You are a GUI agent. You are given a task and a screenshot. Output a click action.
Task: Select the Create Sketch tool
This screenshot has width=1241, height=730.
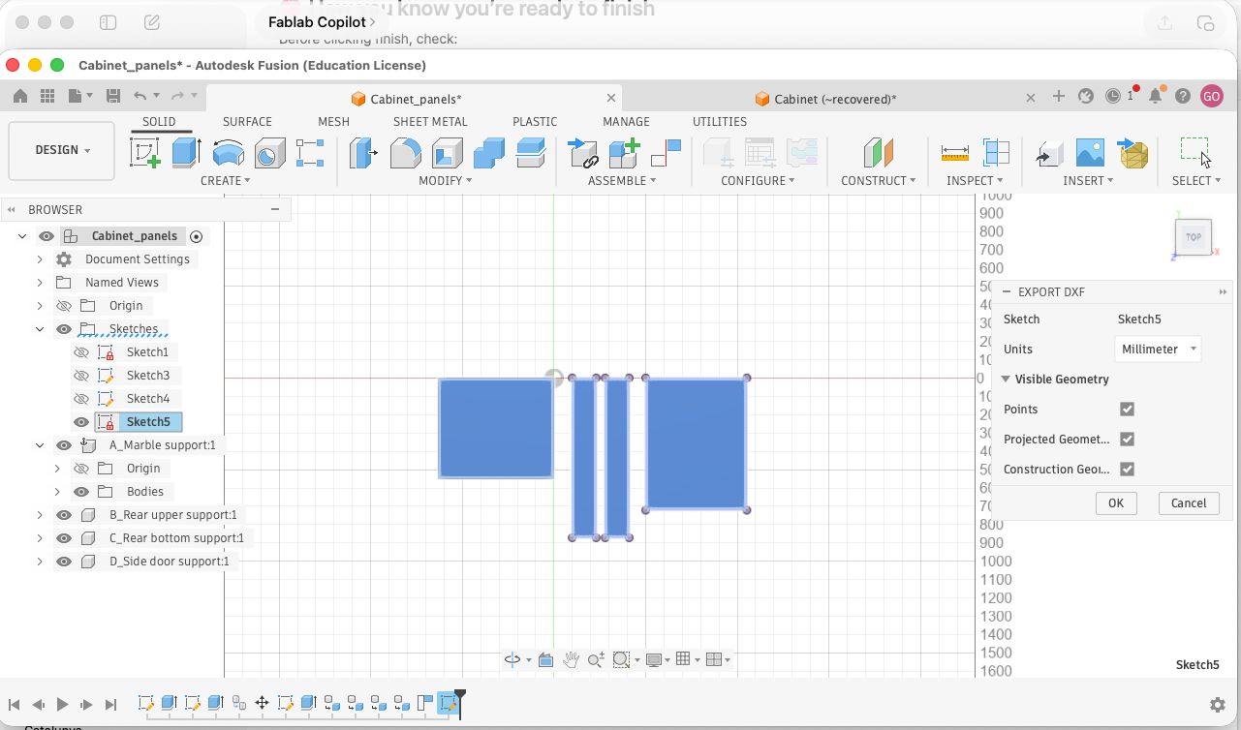pos(144,153)
